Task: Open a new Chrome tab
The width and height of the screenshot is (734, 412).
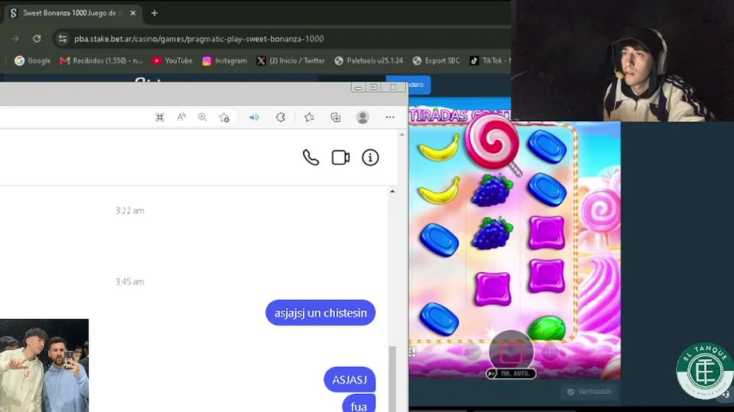Action: pos(154,13)
